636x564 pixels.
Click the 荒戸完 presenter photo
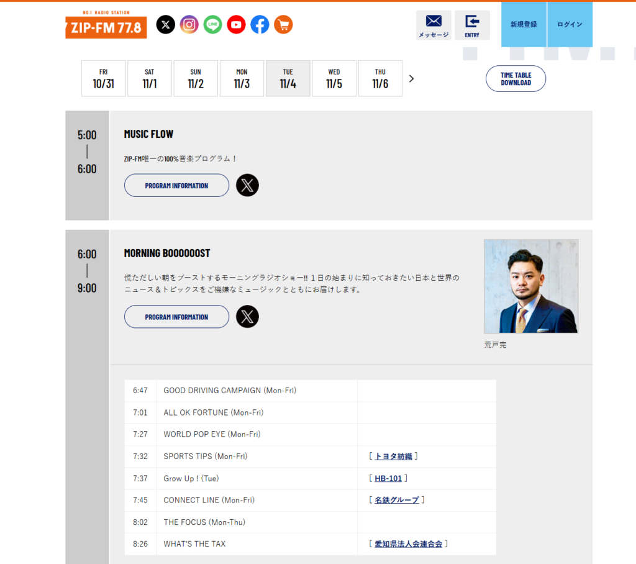tap(531, 286)
